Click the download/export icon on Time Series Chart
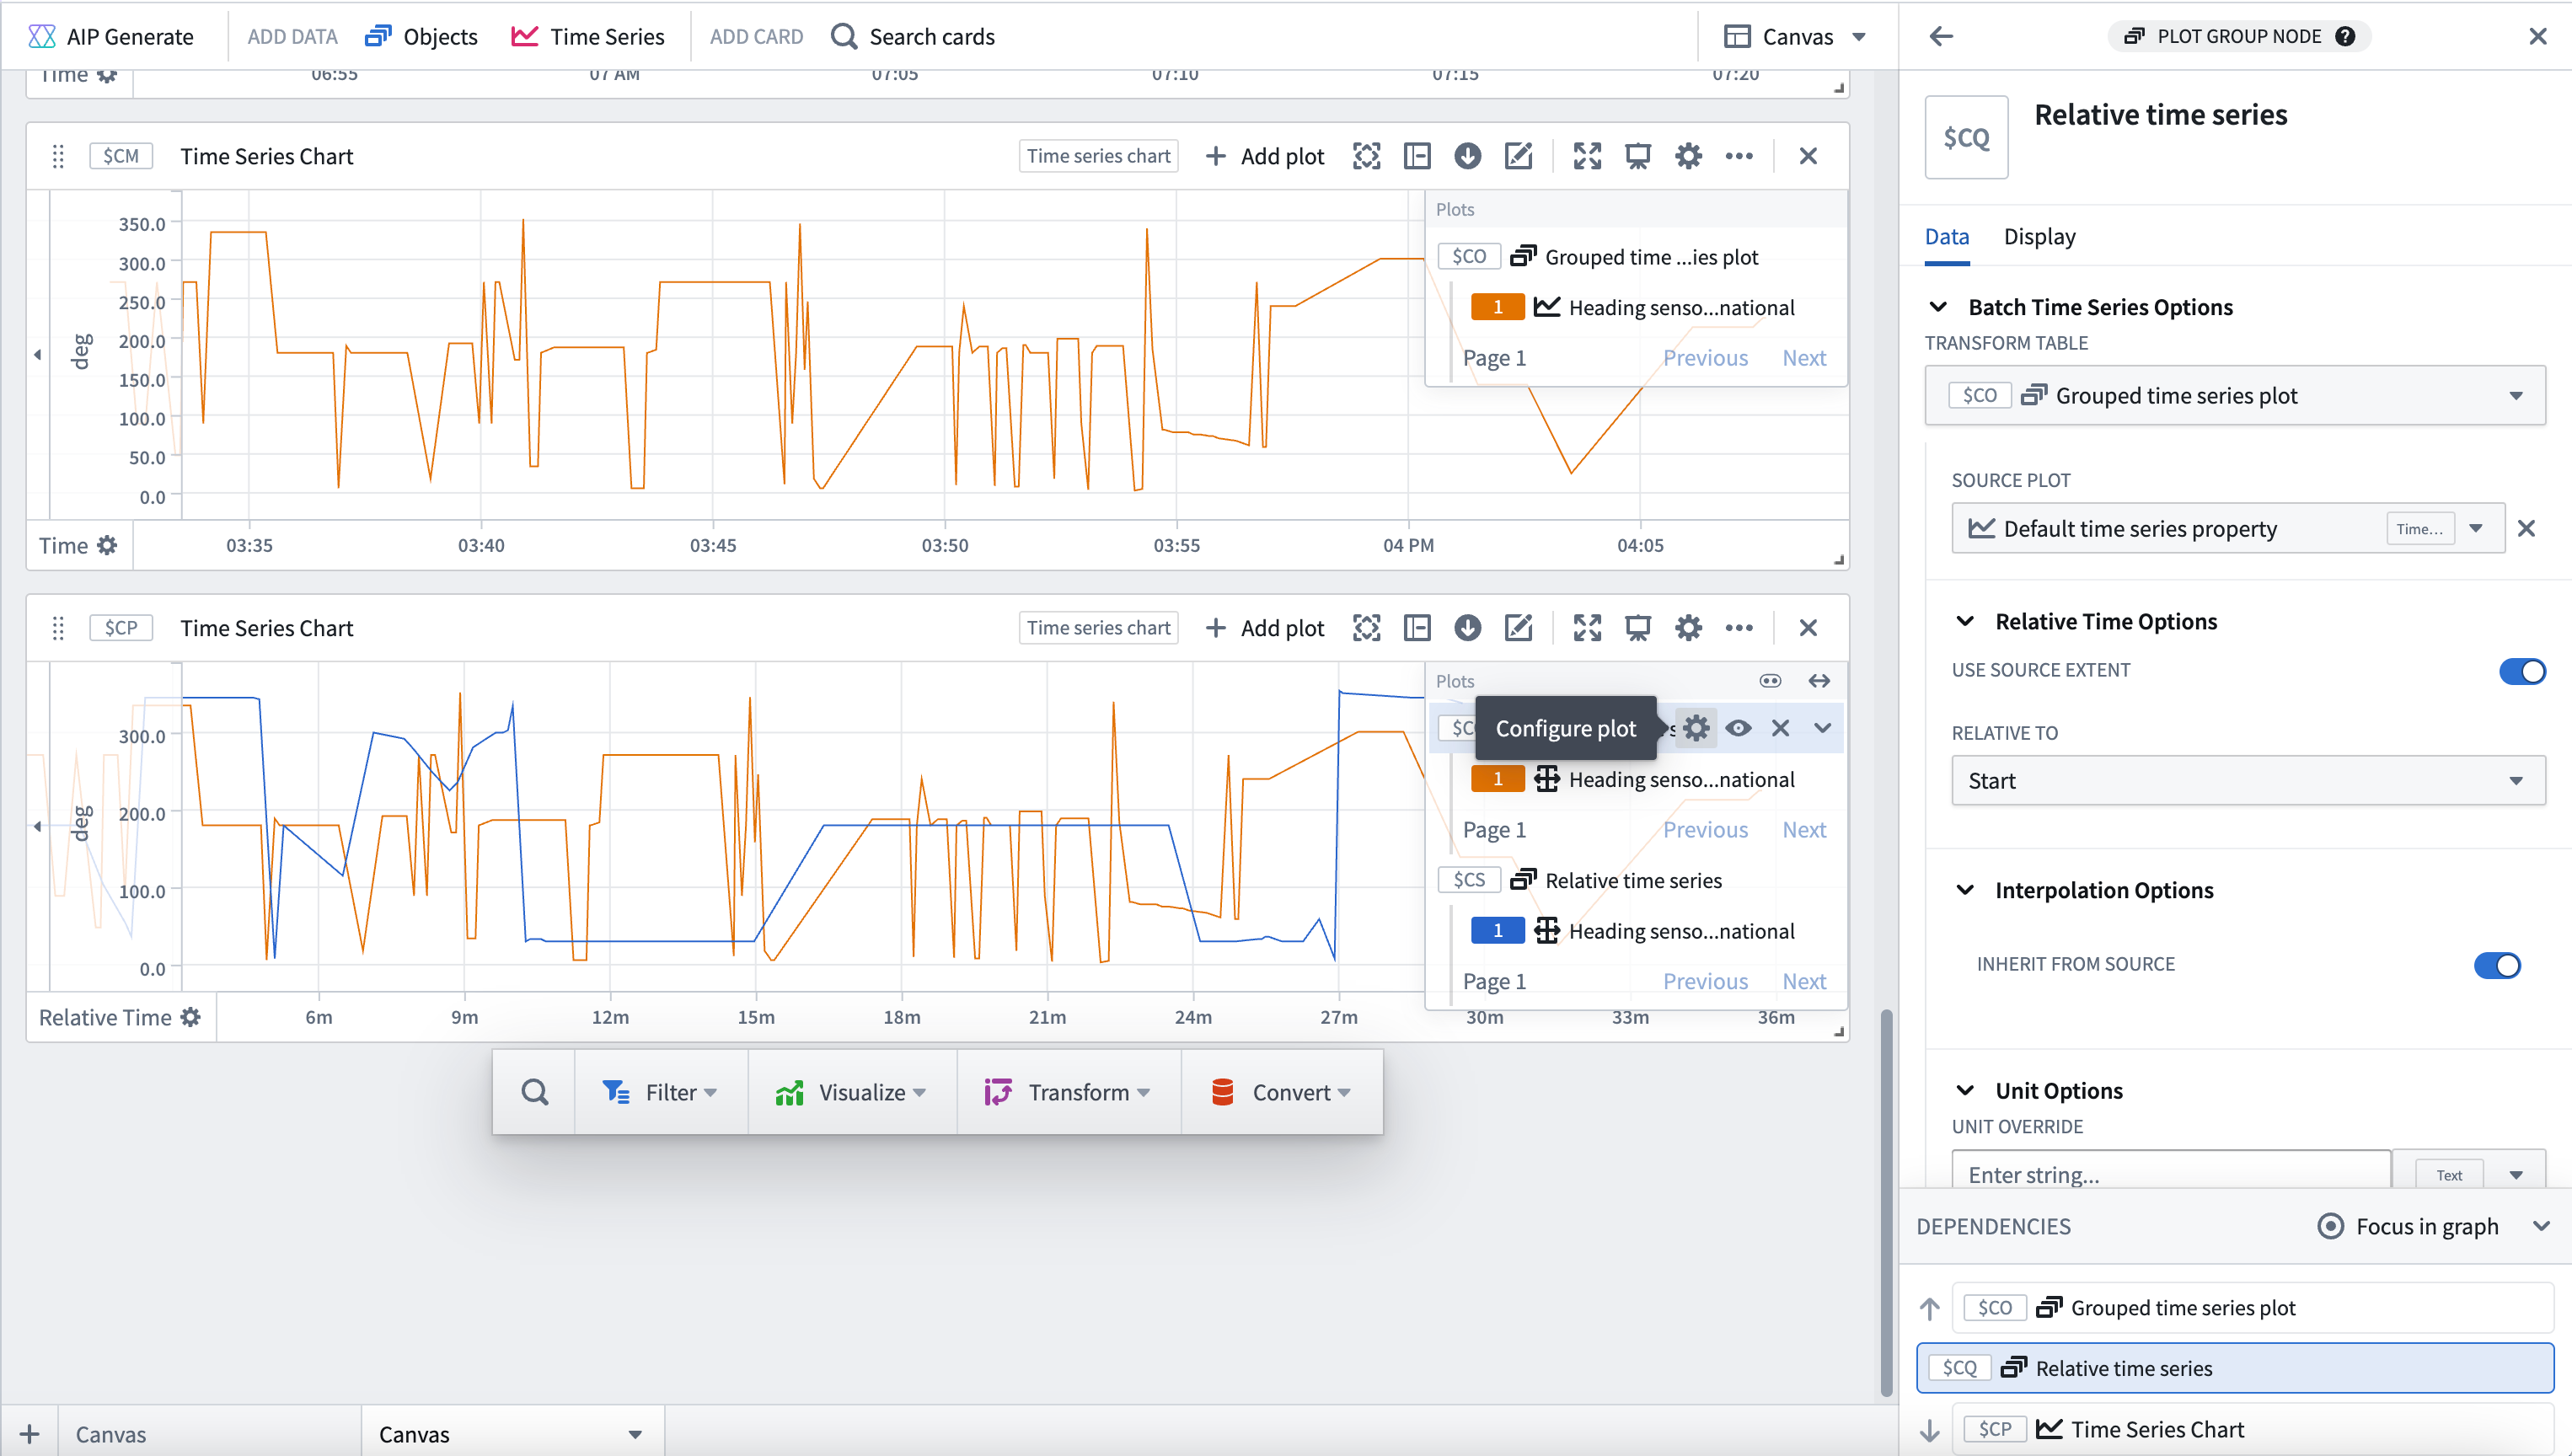The image size is (2572, 1456). pos(1468,156)
